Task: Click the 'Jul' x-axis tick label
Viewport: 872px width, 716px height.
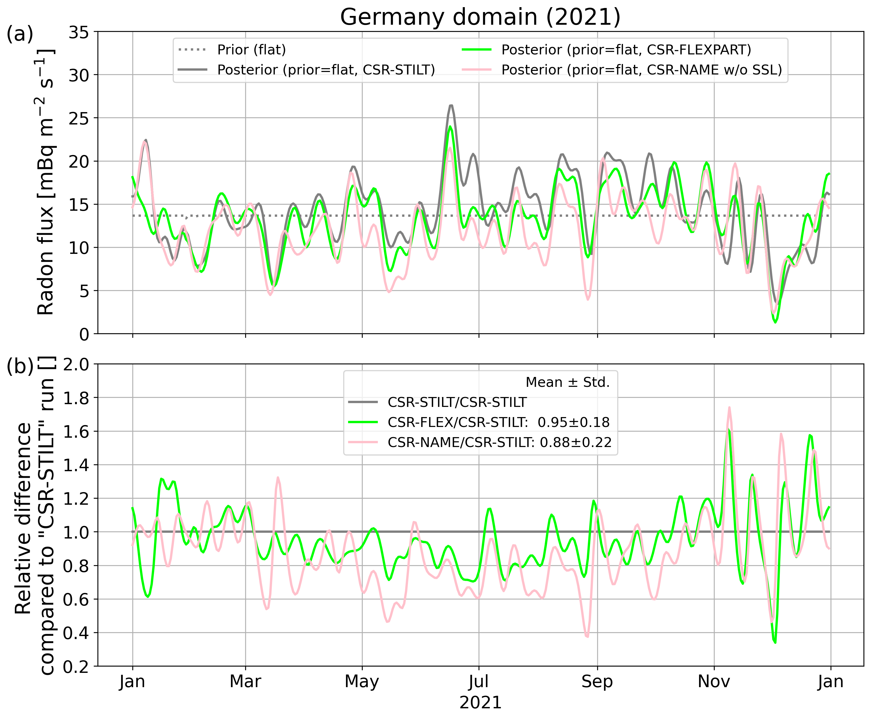Action: 479,682
